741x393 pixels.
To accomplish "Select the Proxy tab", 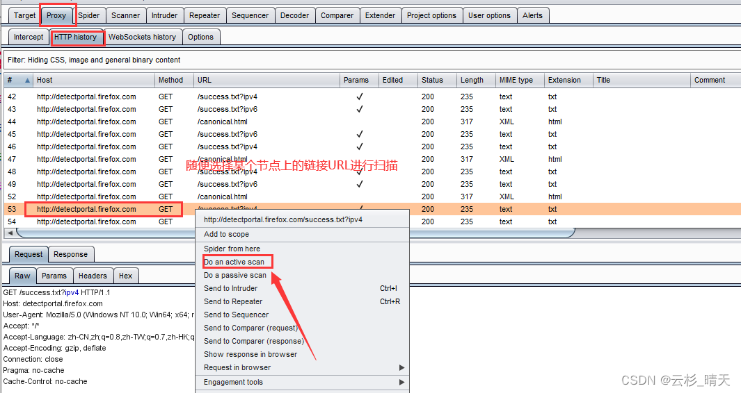I will 56,15.
